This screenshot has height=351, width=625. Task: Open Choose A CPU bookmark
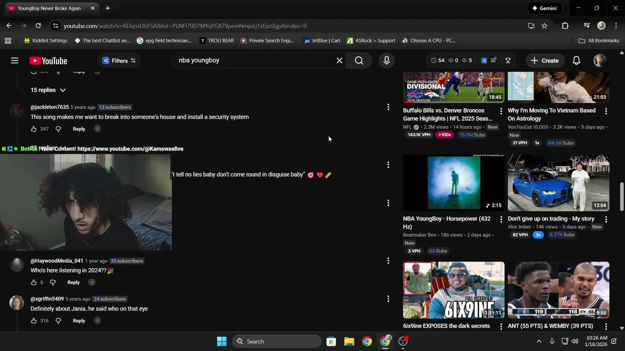click(428, 40)
